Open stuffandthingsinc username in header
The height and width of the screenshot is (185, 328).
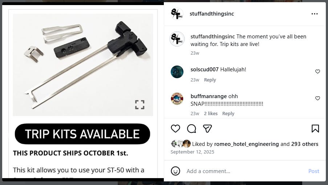click(x=212, y=14)
